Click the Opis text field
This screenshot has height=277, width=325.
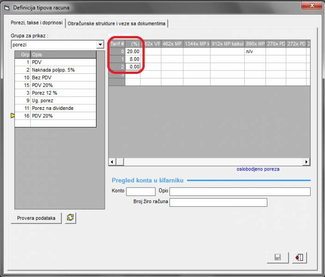tap(240, 192)
